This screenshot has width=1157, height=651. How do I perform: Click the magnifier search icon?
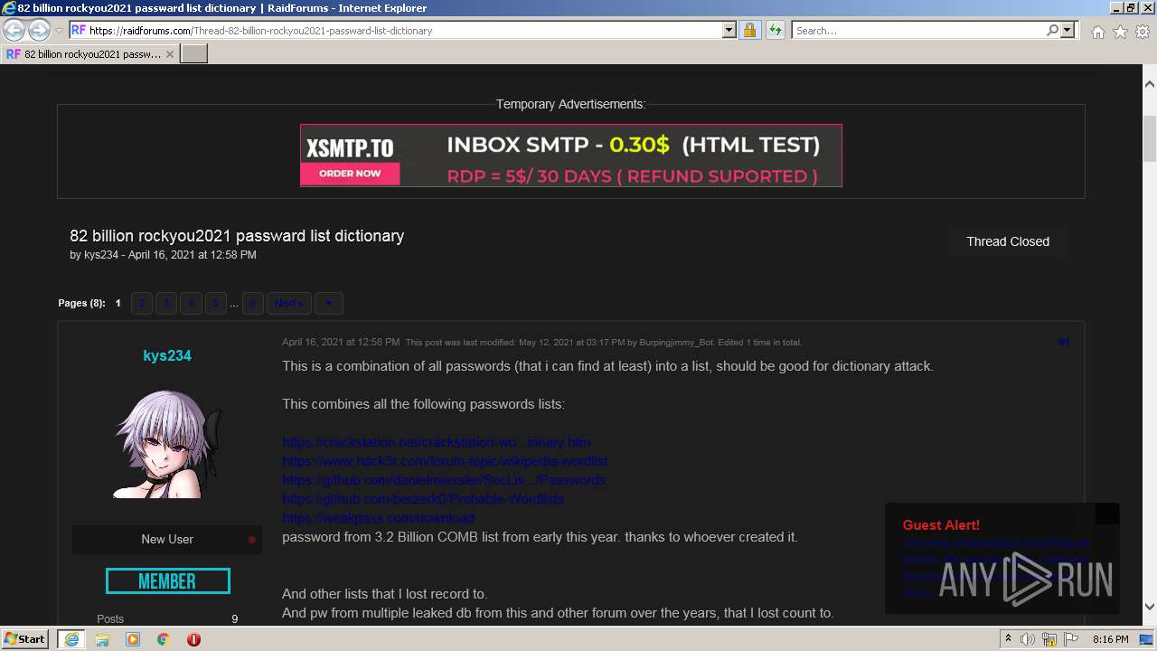pos(1052,30)
